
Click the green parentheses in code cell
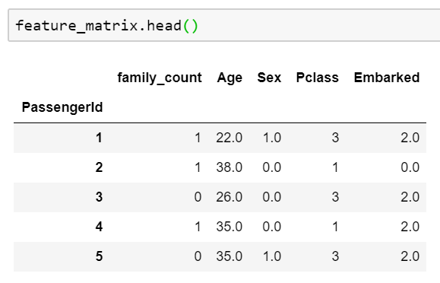191,26
